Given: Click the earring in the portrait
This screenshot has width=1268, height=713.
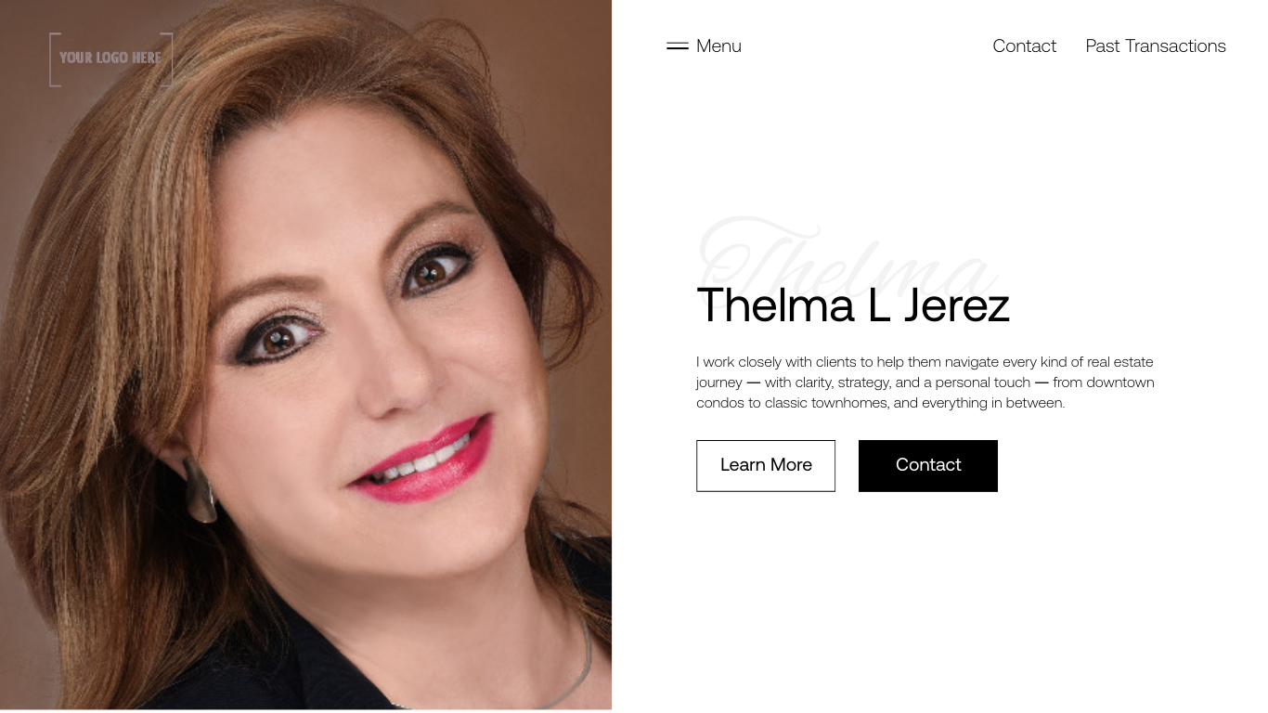Looking at the screenshot, I should (201, 488).
